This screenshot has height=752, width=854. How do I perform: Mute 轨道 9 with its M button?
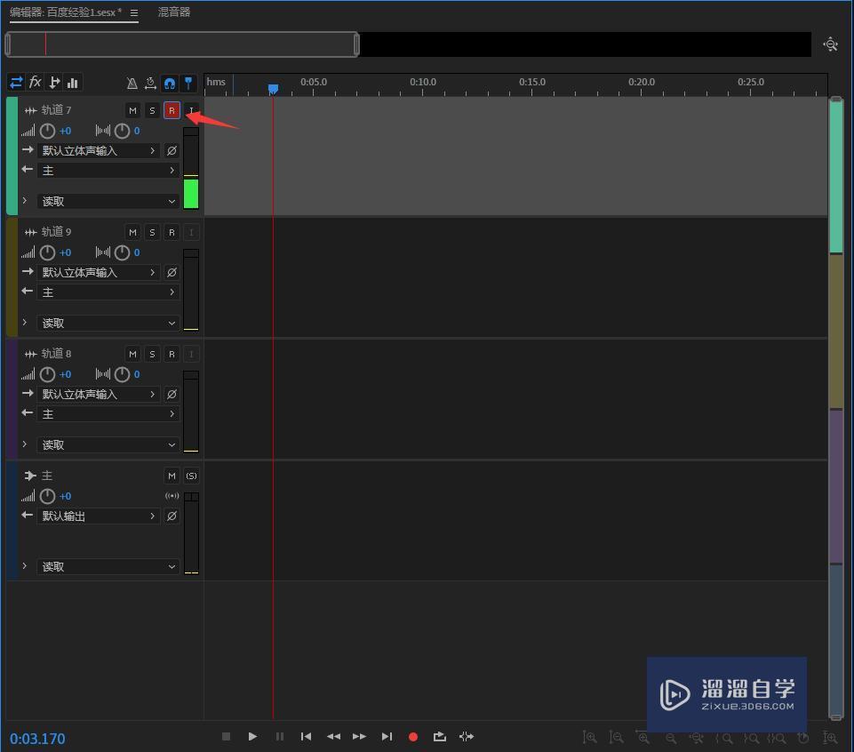coord(132,233)
